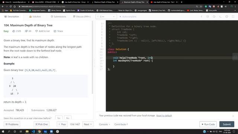Open YouTube Converter bookmark
Image resolution: width=238 pixels, height=134 pixels.
coord(18,10)
